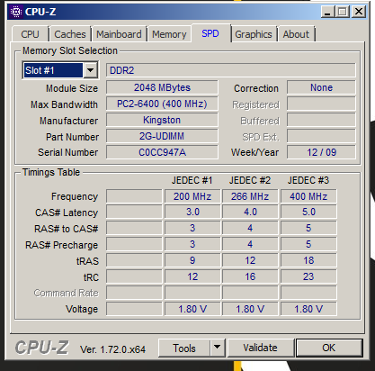Viewport: 375px width, 371px height.
Task: Click the Slot #1 combo box
Action: click(60, 70)
